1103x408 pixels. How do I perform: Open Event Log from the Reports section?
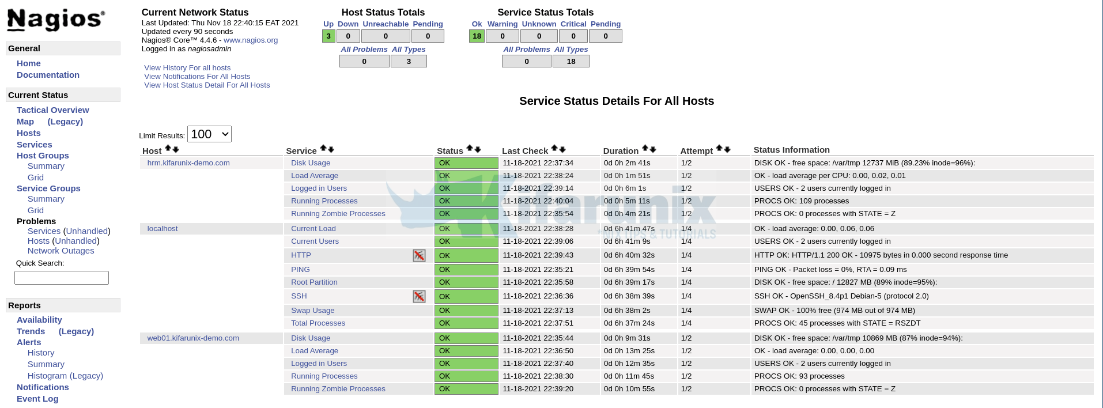37,399
